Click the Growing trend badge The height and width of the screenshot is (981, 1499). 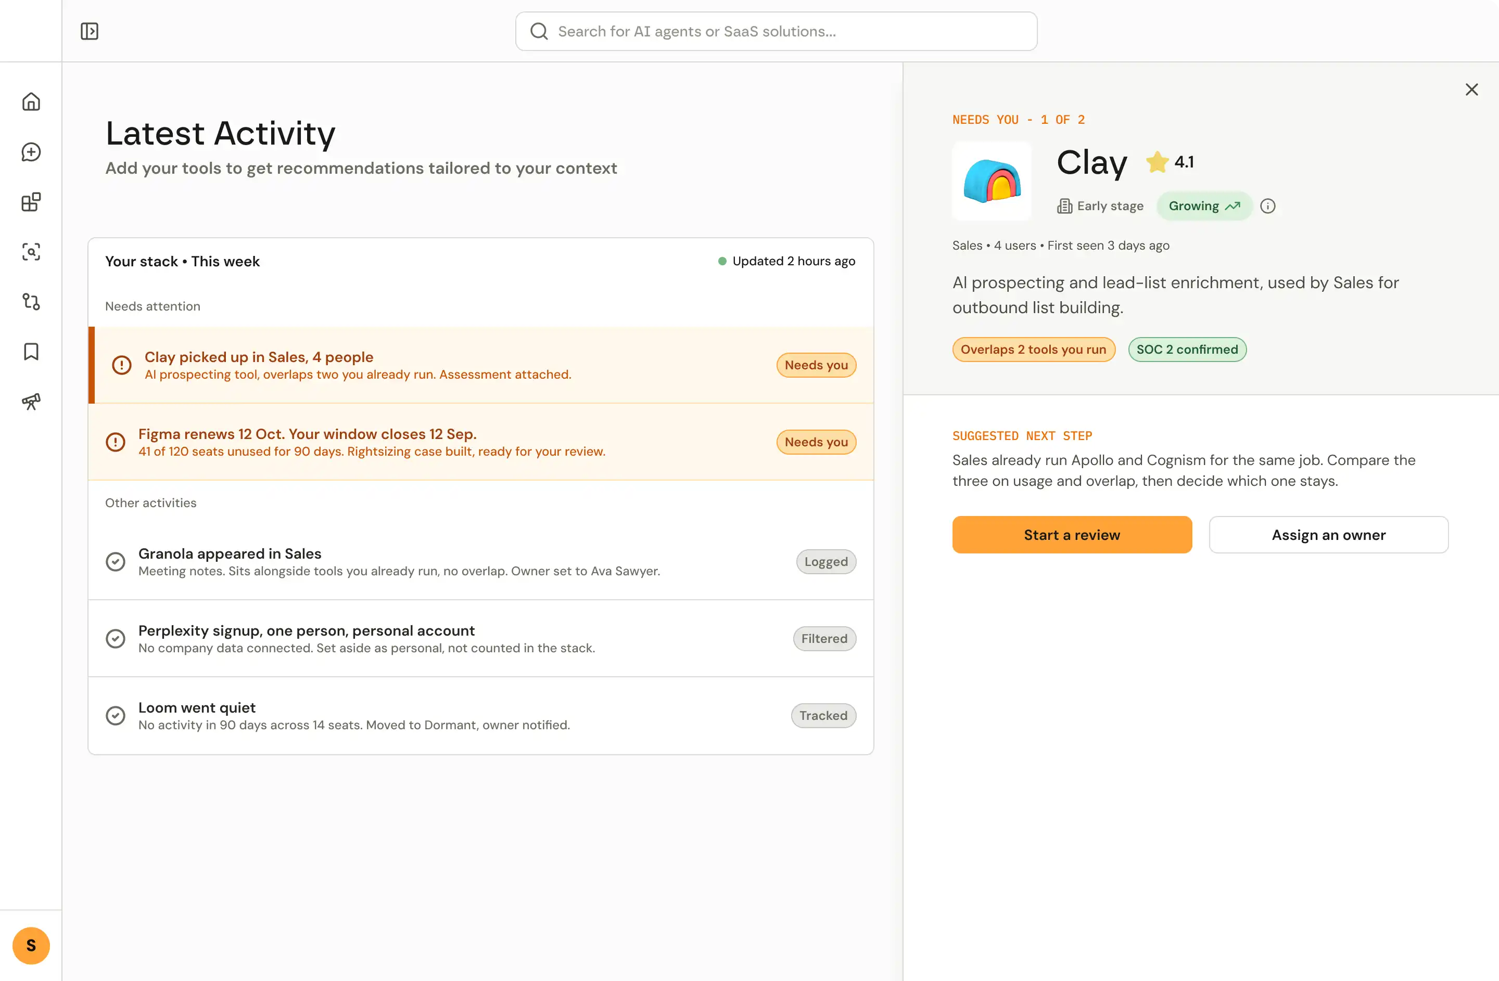pos(1204,206)
